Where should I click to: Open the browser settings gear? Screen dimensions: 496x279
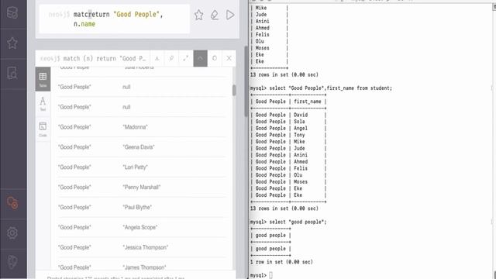coord(12,232)
